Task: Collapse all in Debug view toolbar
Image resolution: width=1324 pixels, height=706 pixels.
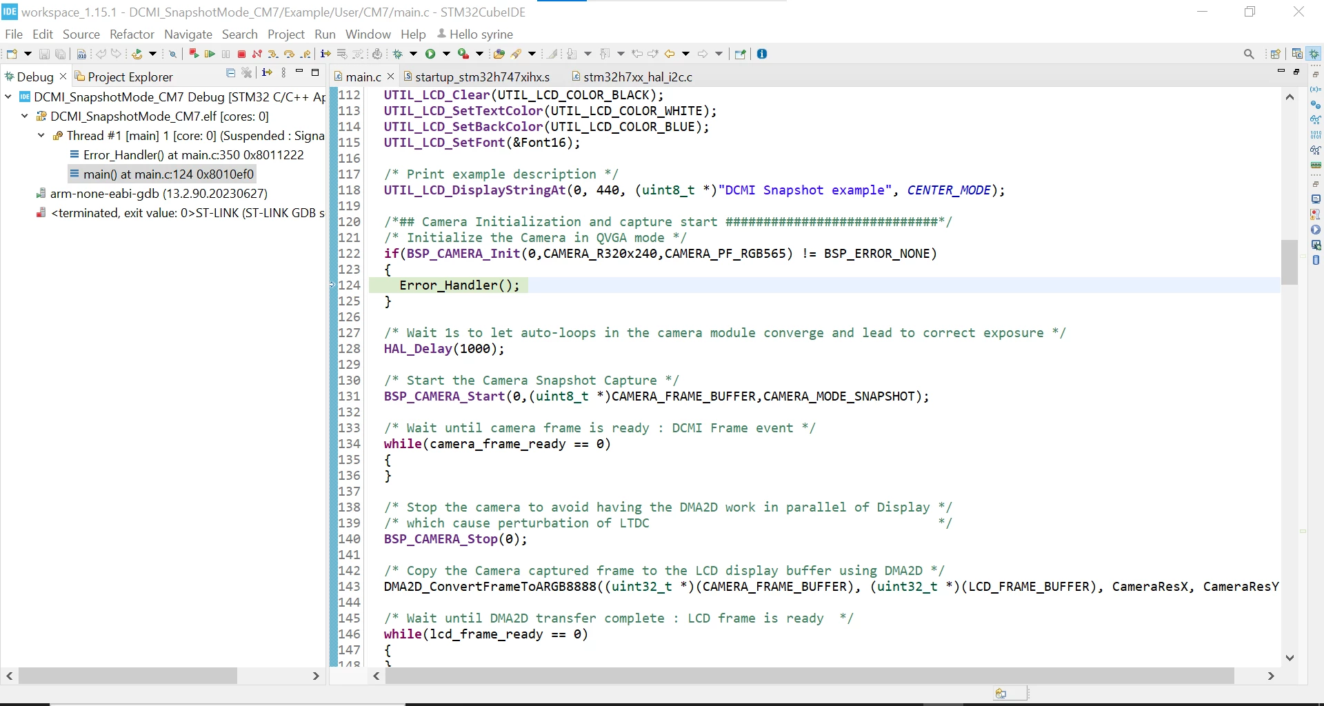Action: click(x=230, y=72)
